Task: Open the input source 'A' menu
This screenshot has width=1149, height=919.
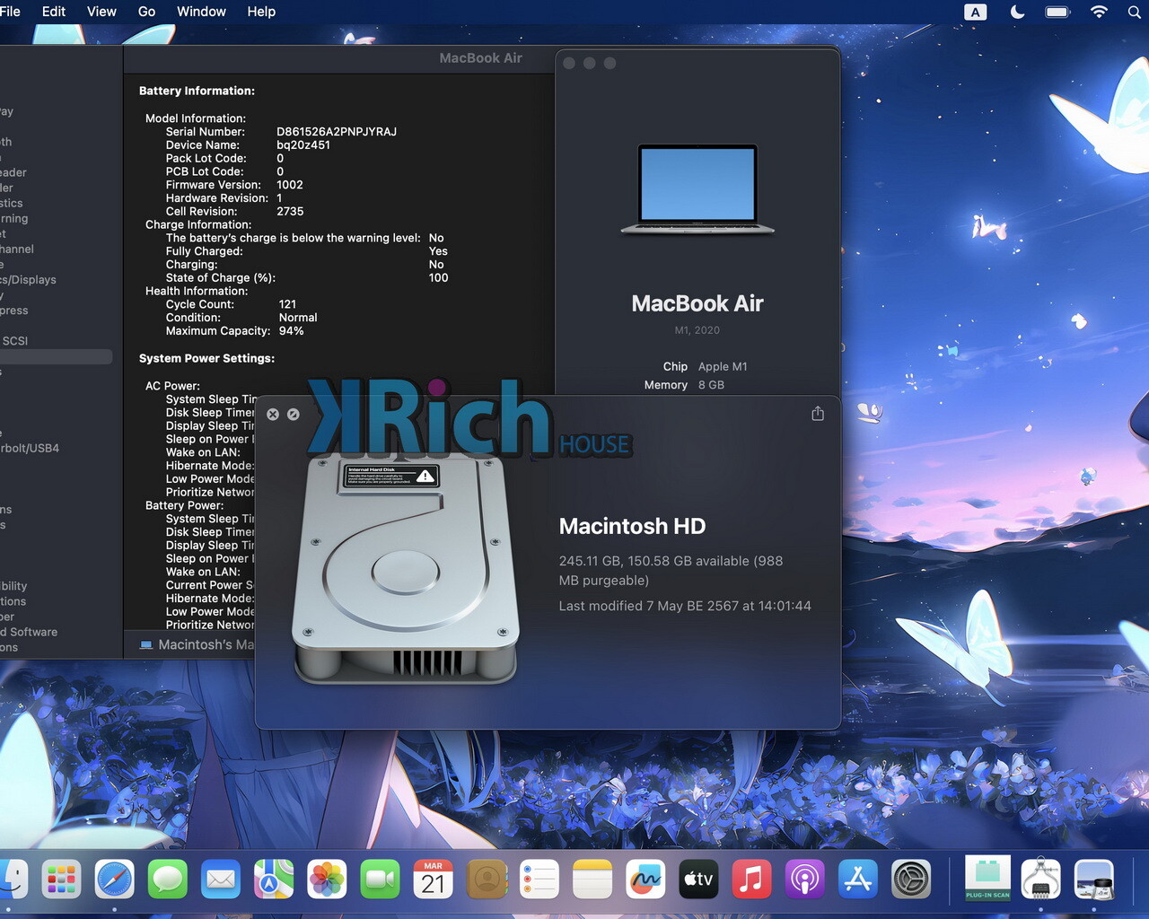Action: click(975, 12)
